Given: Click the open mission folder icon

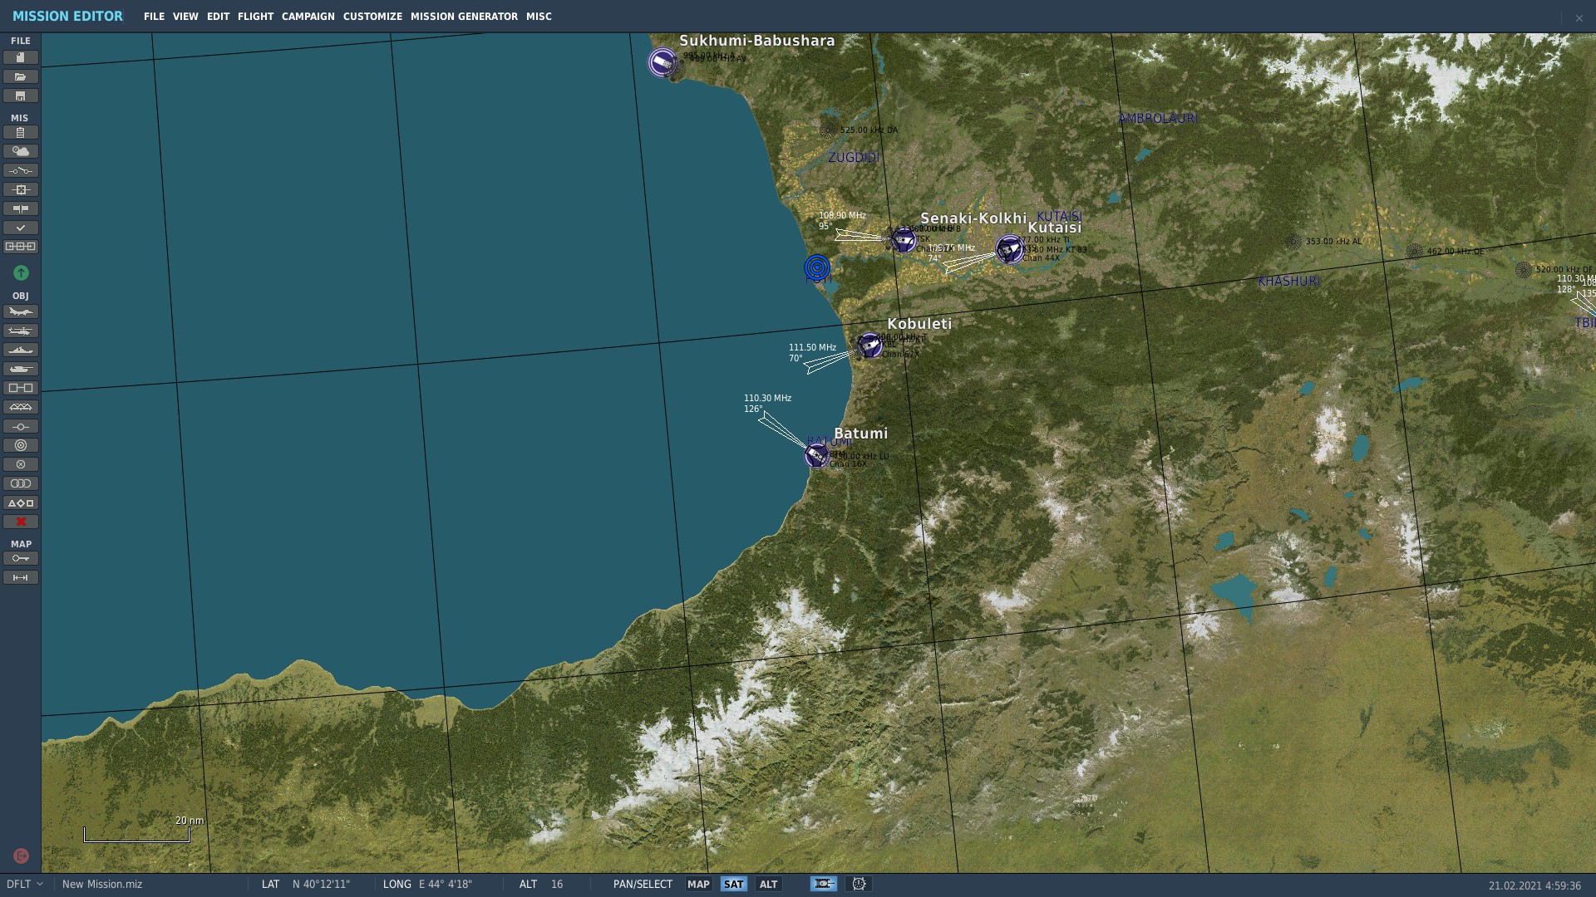Looking at the screenshot, I should coord(21,76).
